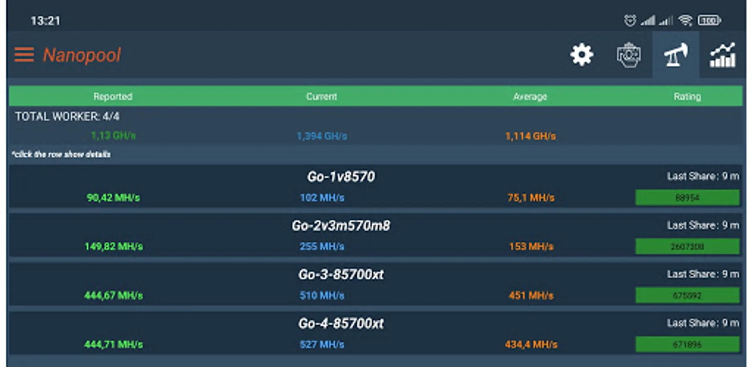Click average hashrate 75,1 MH/s
The height and width of the screenshot is (367, 752).
point(531,198)
